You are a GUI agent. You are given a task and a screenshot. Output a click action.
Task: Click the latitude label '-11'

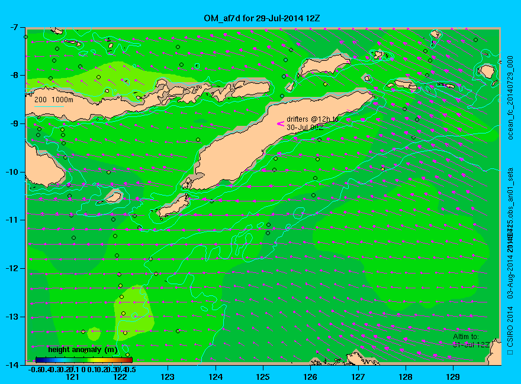click(11, 220)
